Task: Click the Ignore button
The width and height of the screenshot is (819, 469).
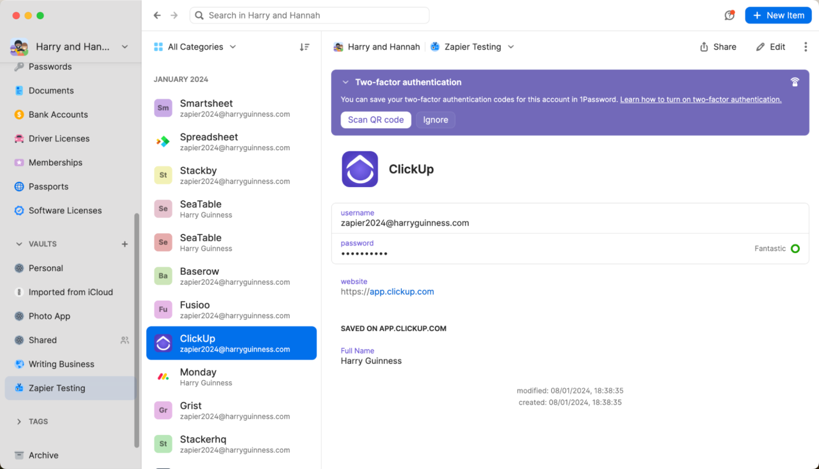Action: click(435, 120)
